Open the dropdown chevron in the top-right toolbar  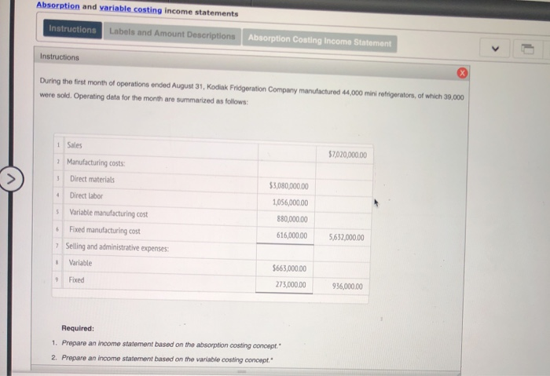495,49
